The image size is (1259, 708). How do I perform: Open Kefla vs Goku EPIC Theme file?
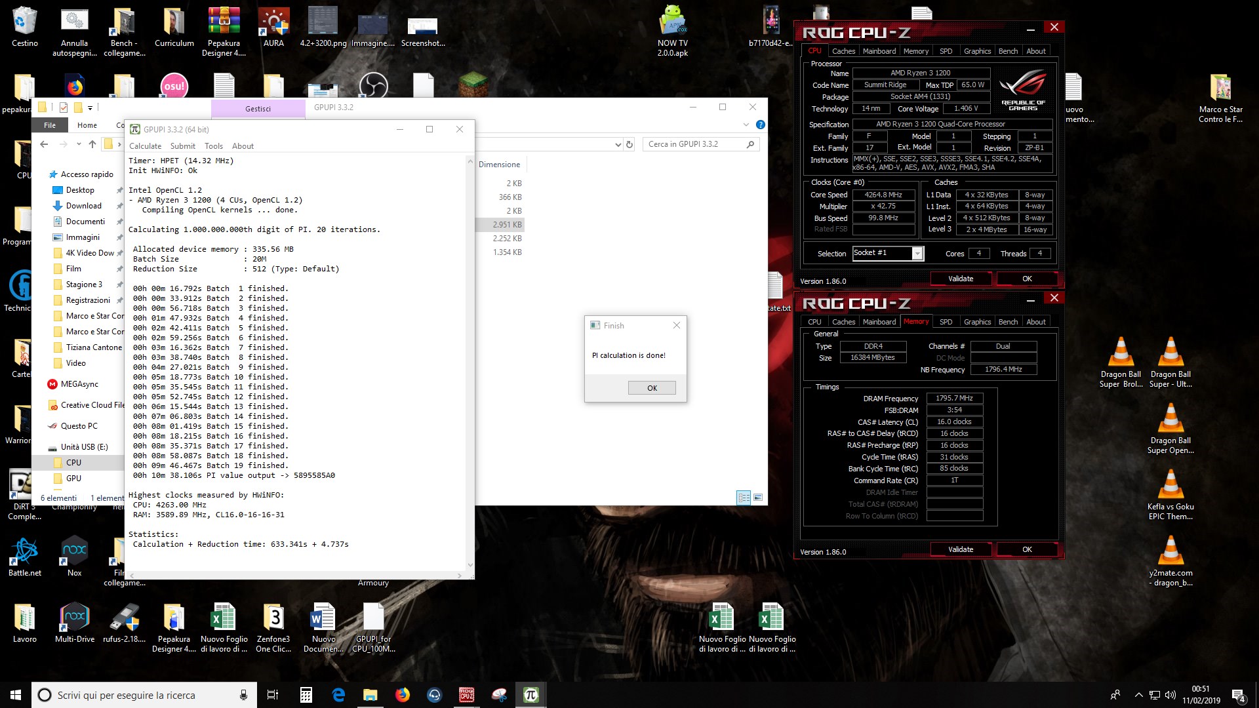point(1170,495)
